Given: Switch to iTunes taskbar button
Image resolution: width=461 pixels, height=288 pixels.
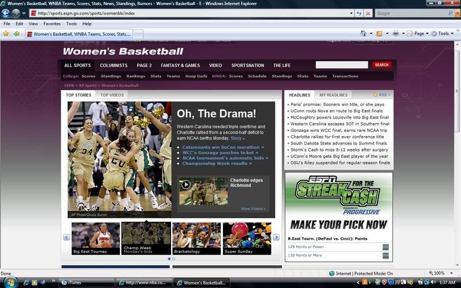Looking at the screenshot, I should 86,283.
